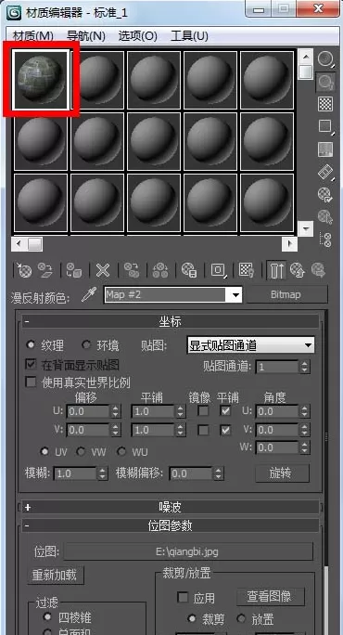Select the VW radio button

[81, 451]
